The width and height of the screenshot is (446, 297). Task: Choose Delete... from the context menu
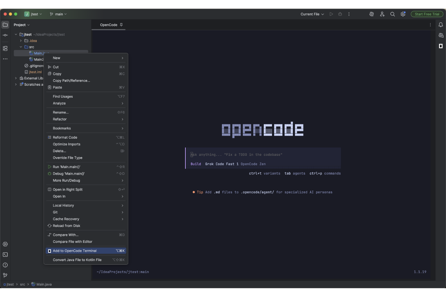(86, 151)
